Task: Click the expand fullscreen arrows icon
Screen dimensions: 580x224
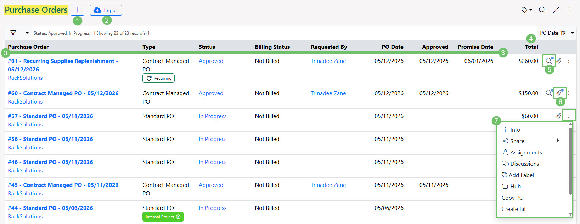Action: coord(556,10)
